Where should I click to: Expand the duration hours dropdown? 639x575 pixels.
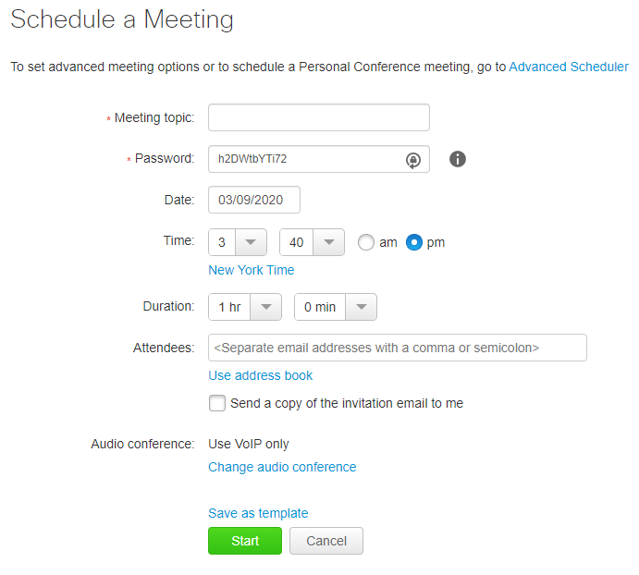click(x=245, y=307)
